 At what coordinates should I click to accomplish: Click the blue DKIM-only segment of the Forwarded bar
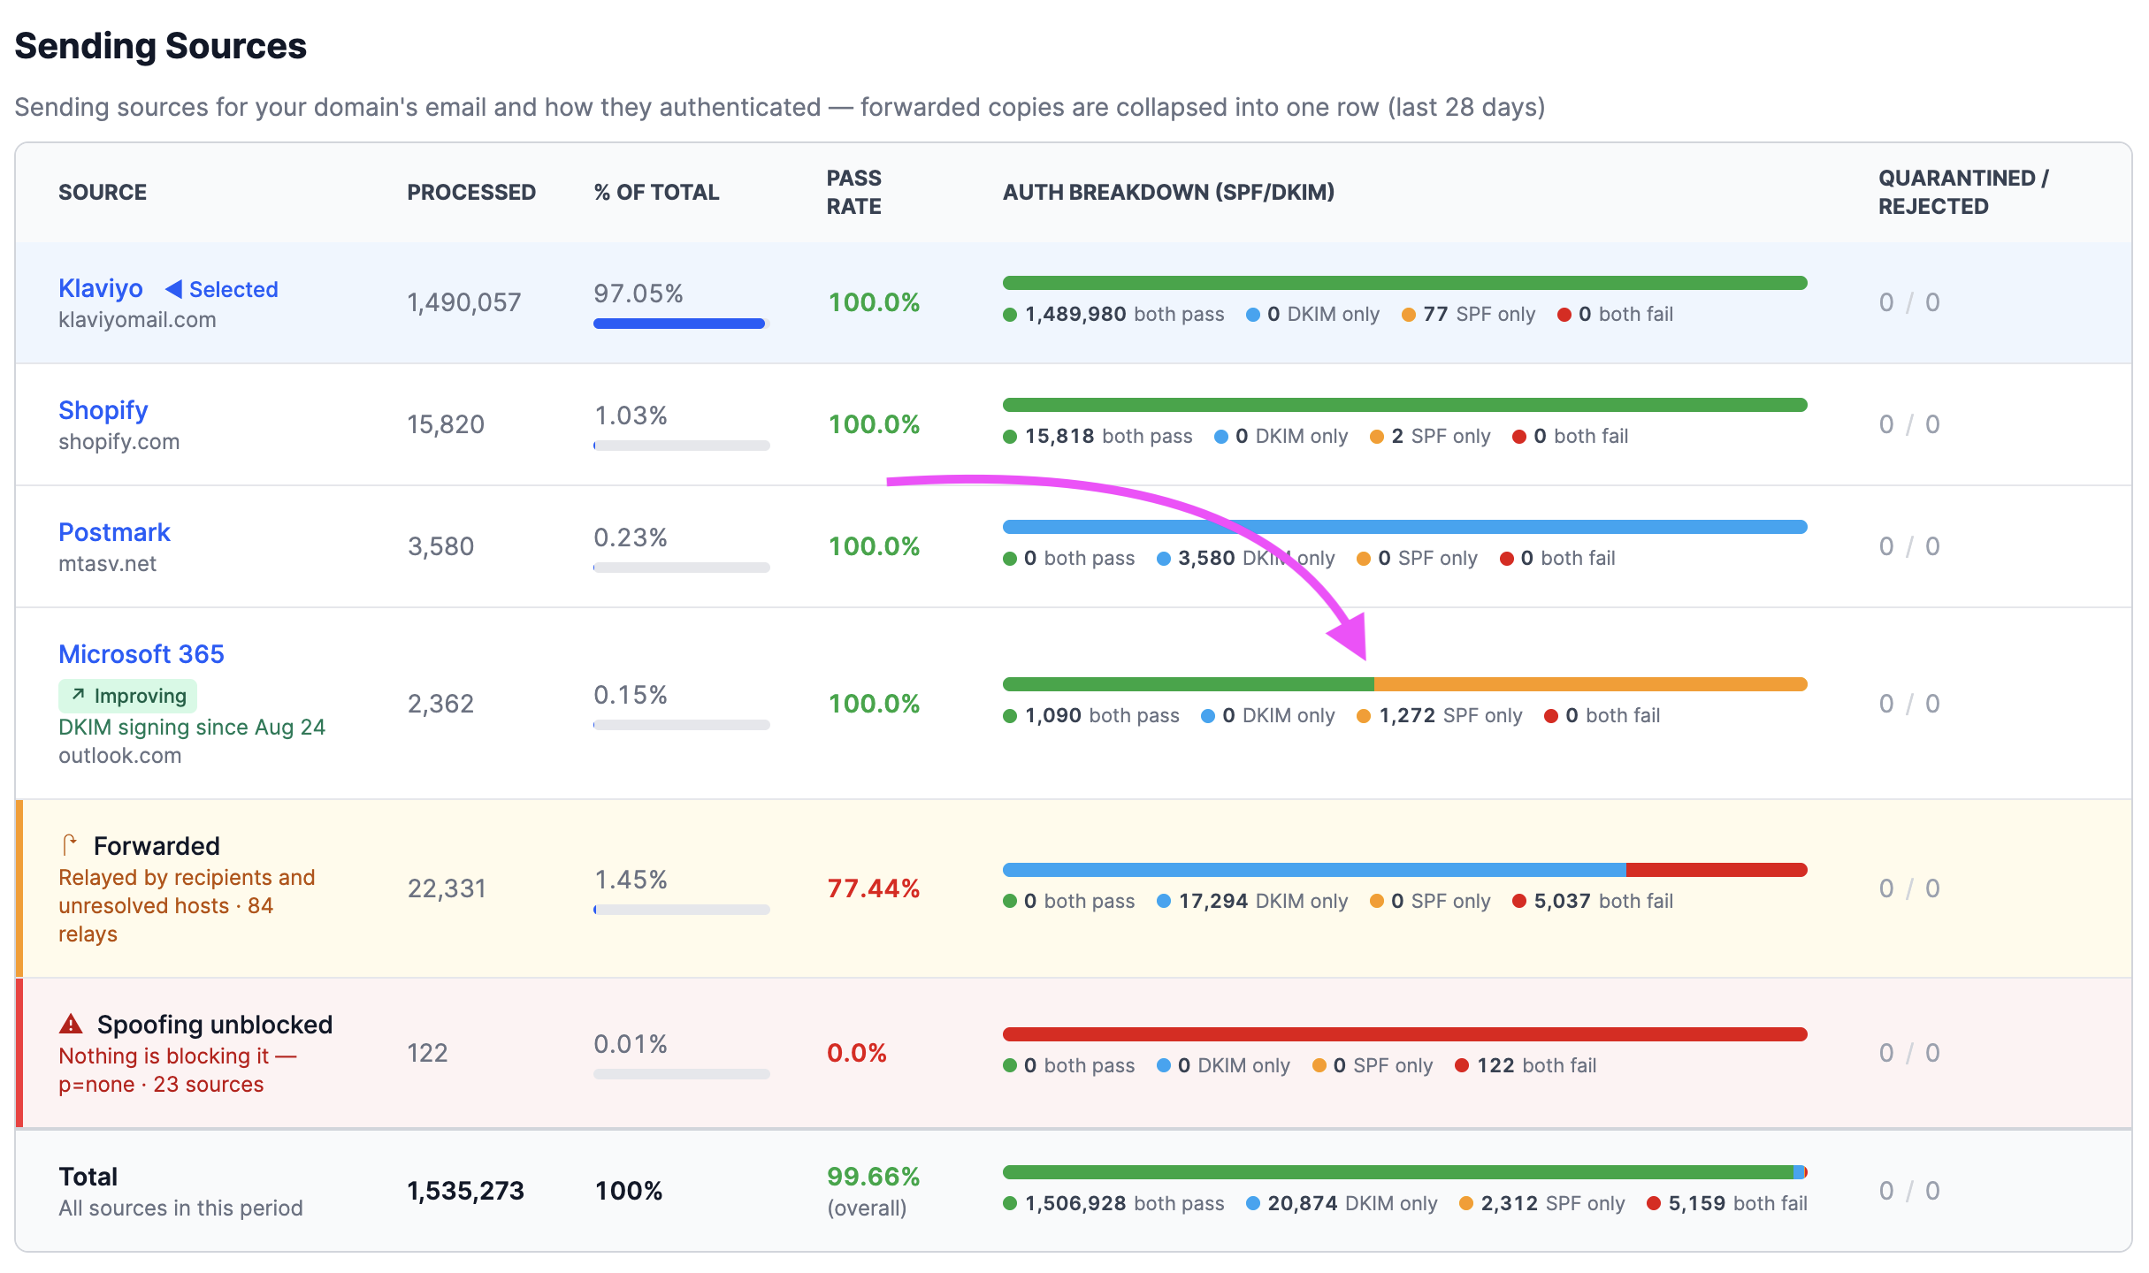coord(1314,870)
